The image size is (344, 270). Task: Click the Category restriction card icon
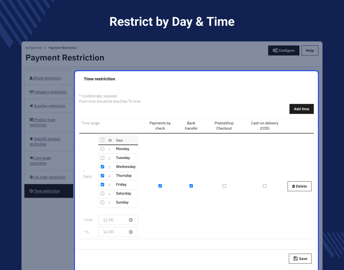(32, 92)
